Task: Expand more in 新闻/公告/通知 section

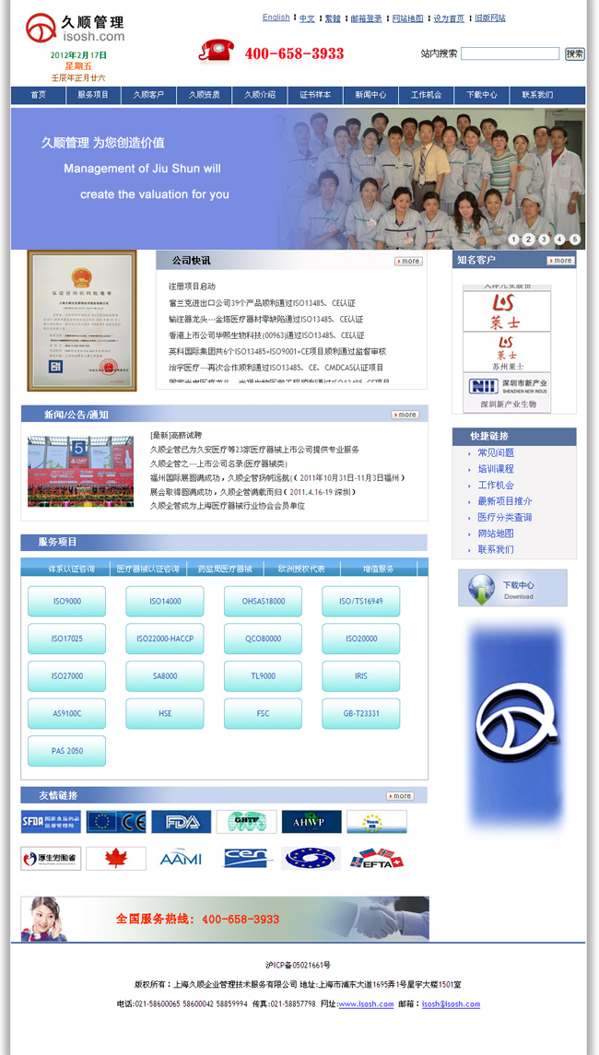Action: pyautogui.click(x=405, y=415)
